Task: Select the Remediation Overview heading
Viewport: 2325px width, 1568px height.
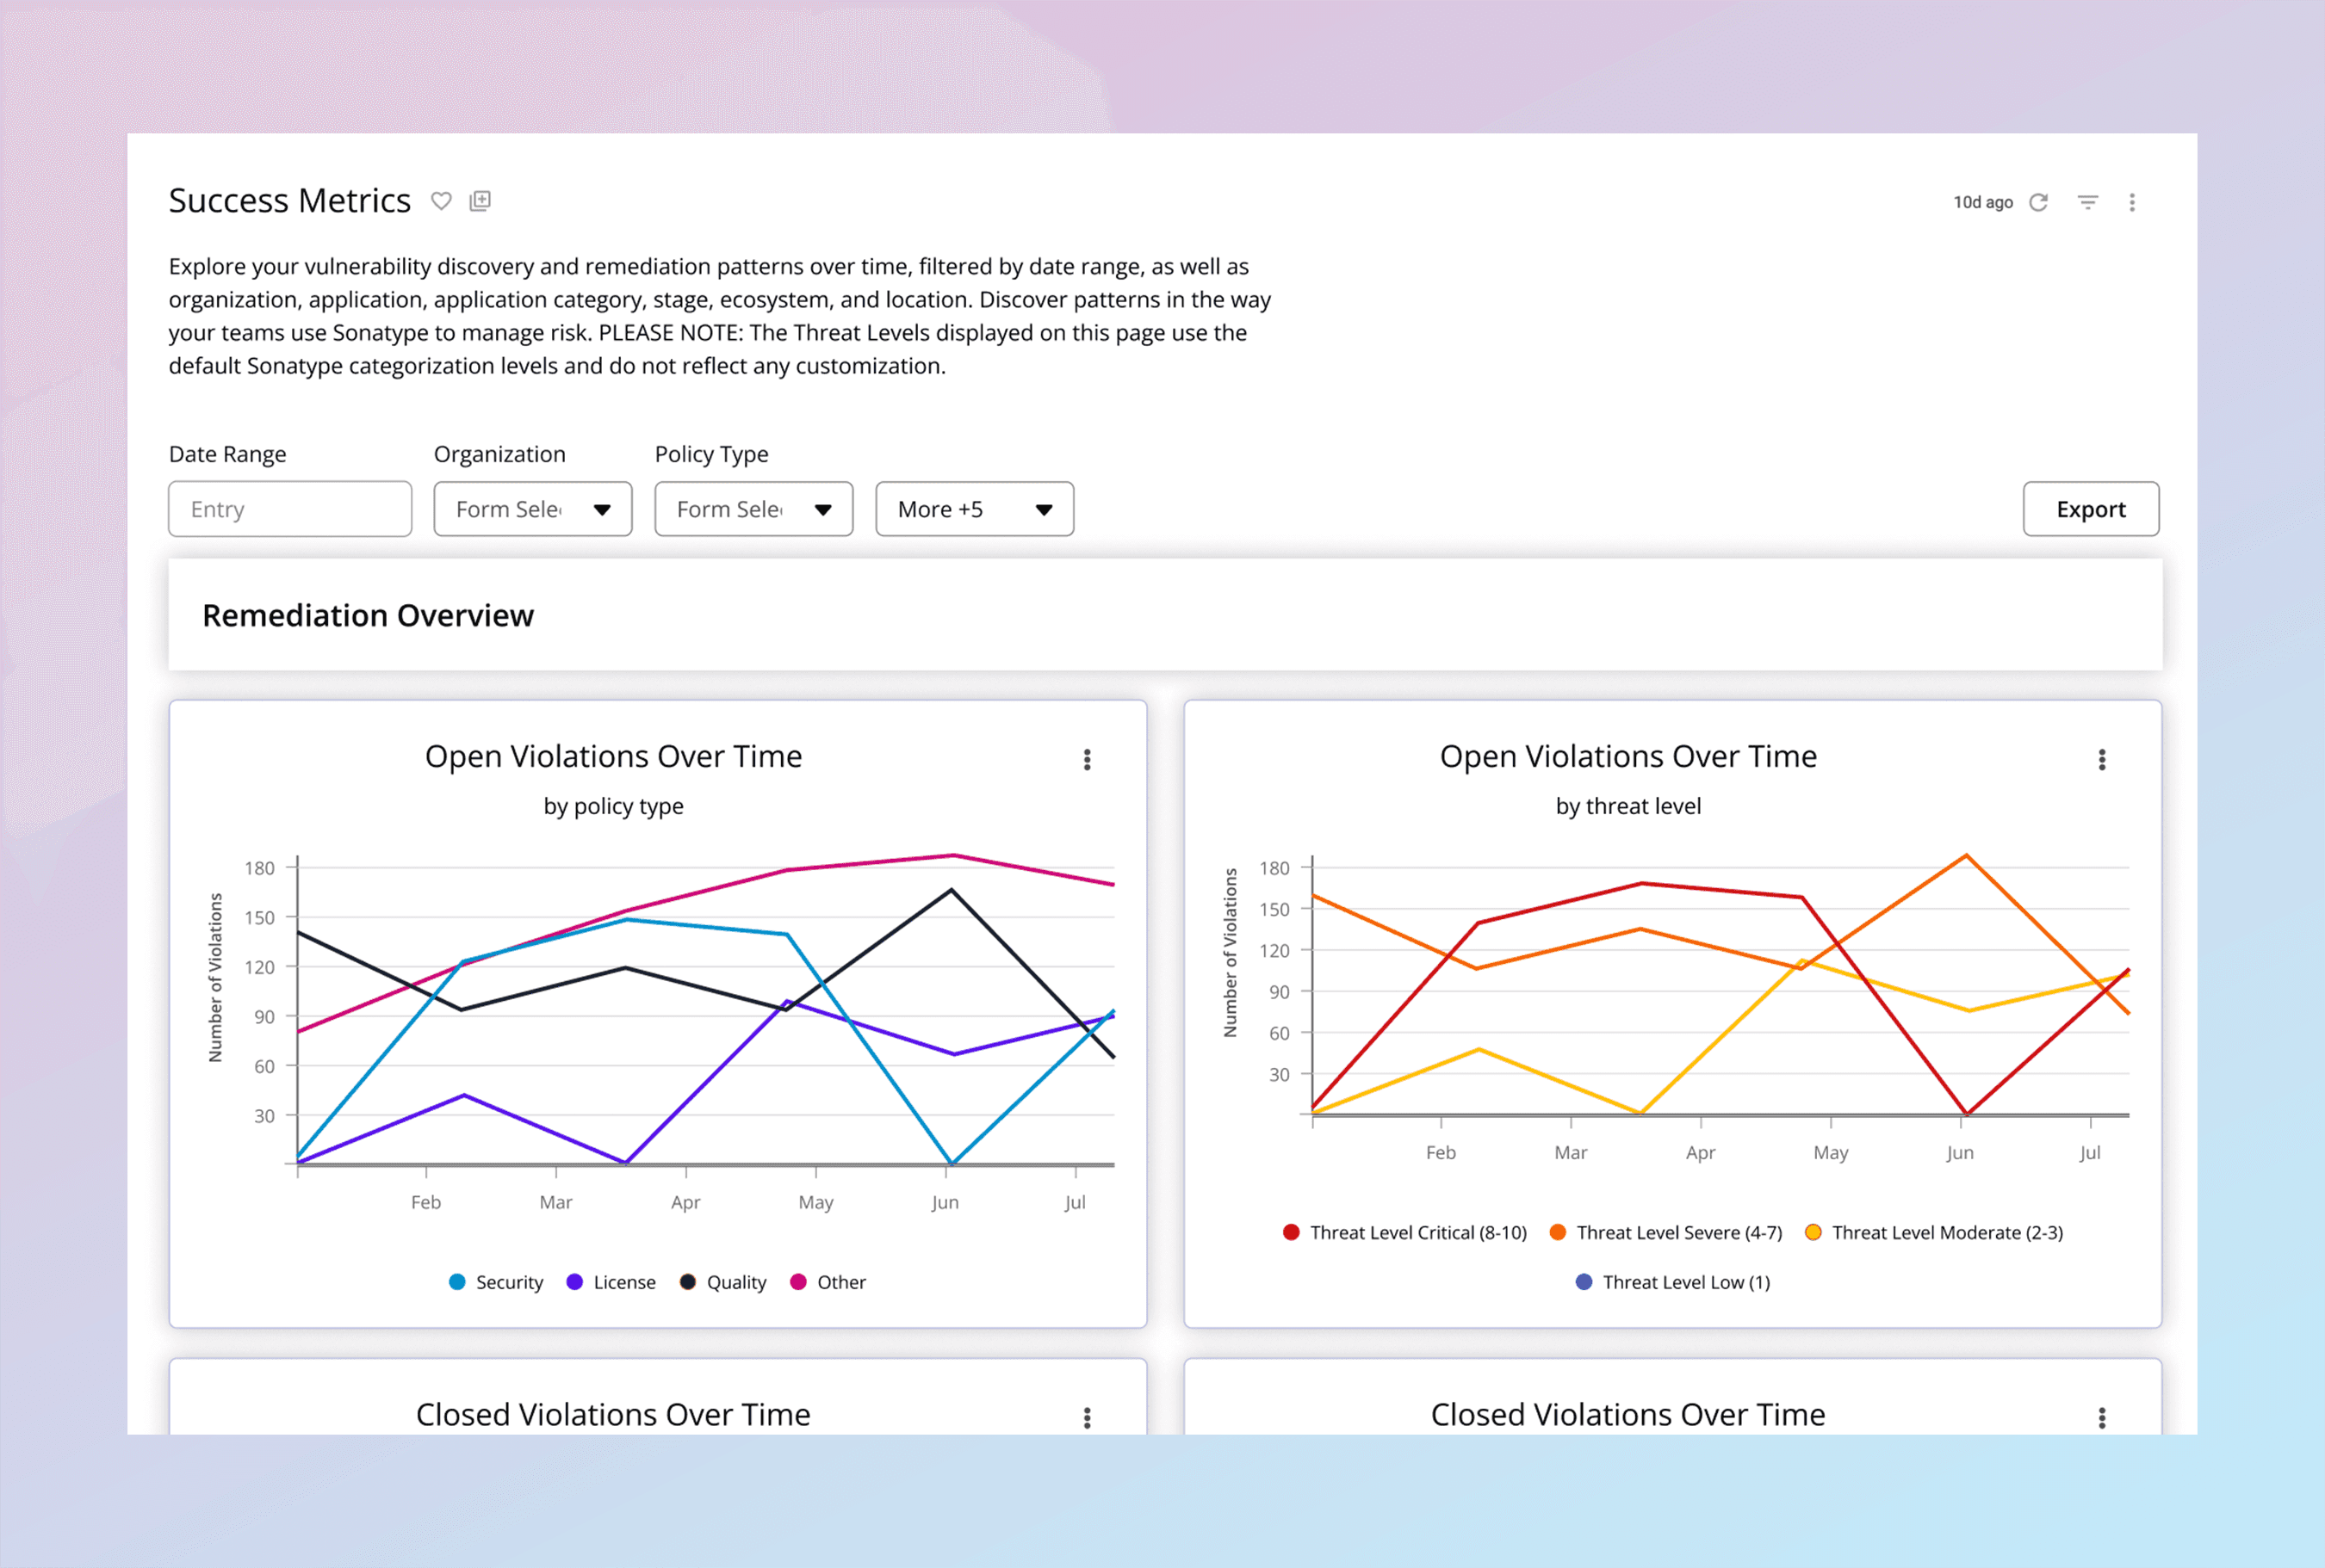Action: [369, 615]
